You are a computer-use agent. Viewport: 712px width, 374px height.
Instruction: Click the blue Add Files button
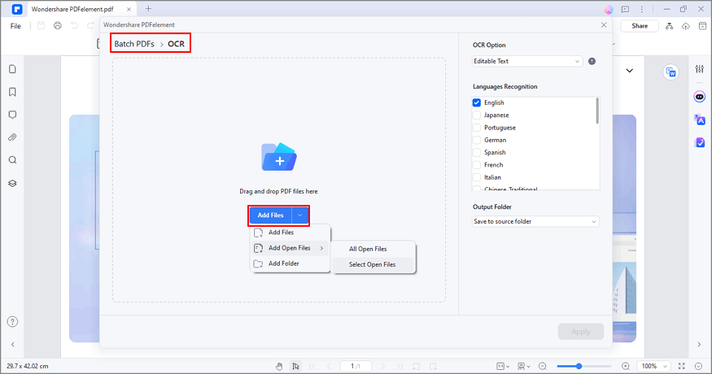pos(271,215)
